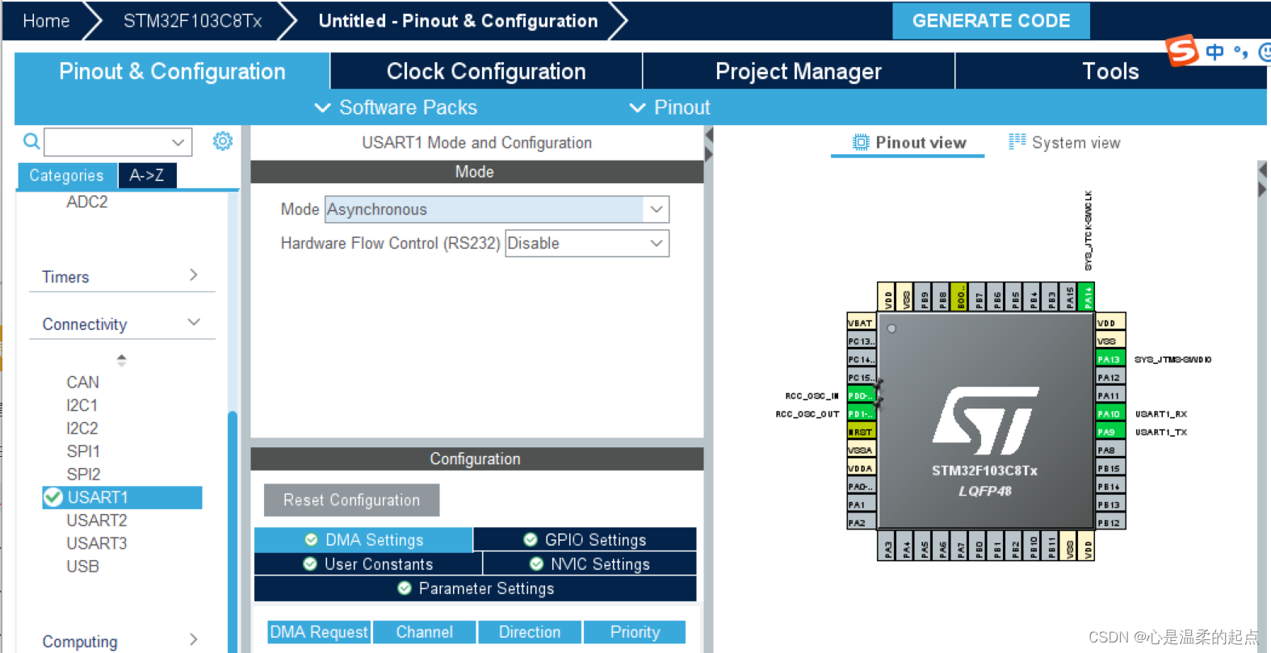Switch to System view

click(1065, 143)
